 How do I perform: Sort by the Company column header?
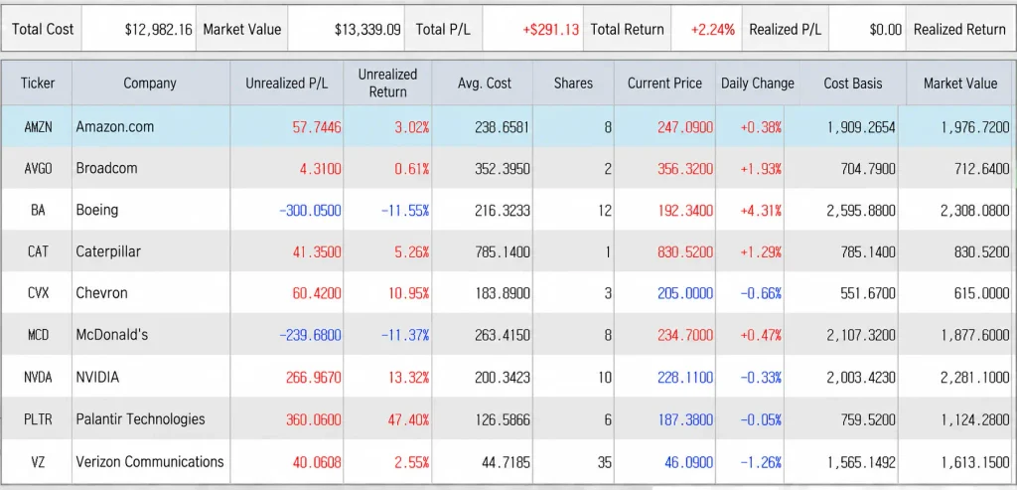pos(150,83)
